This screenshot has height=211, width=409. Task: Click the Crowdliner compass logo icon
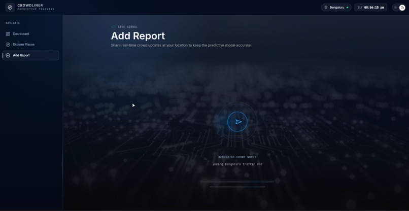click(x=10, y=7)
